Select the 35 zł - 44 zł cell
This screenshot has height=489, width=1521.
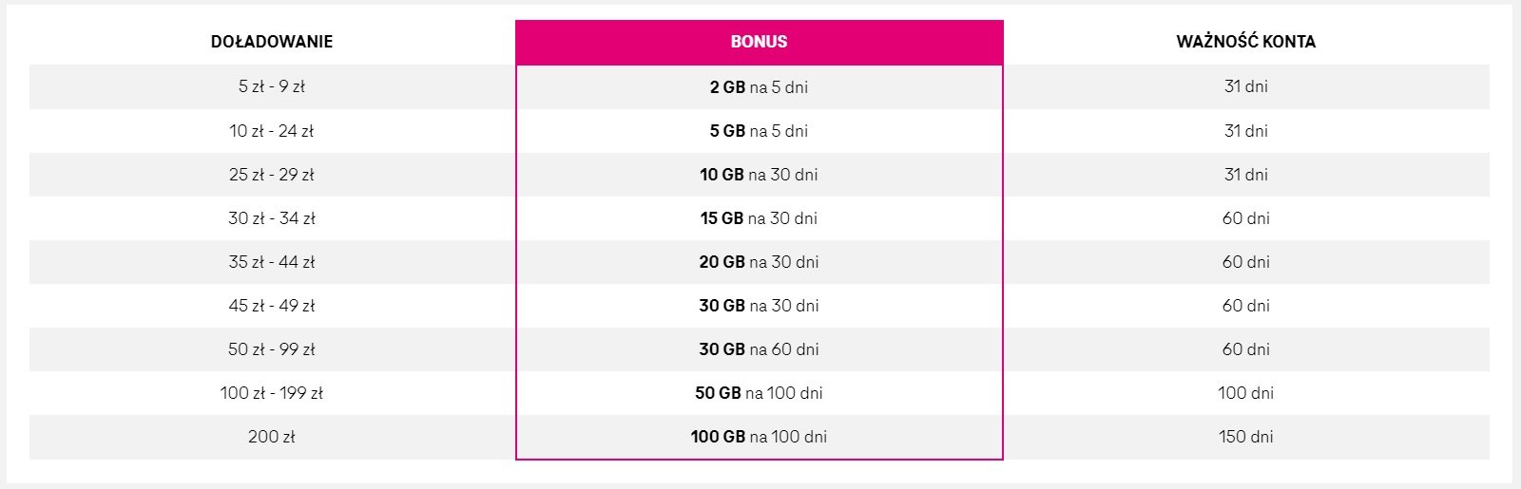[x=271, y=262]
